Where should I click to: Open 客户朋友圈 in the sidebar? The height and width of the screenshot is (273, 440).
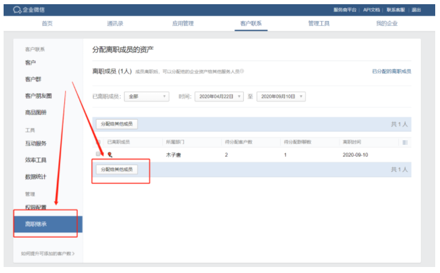(38, 96)
